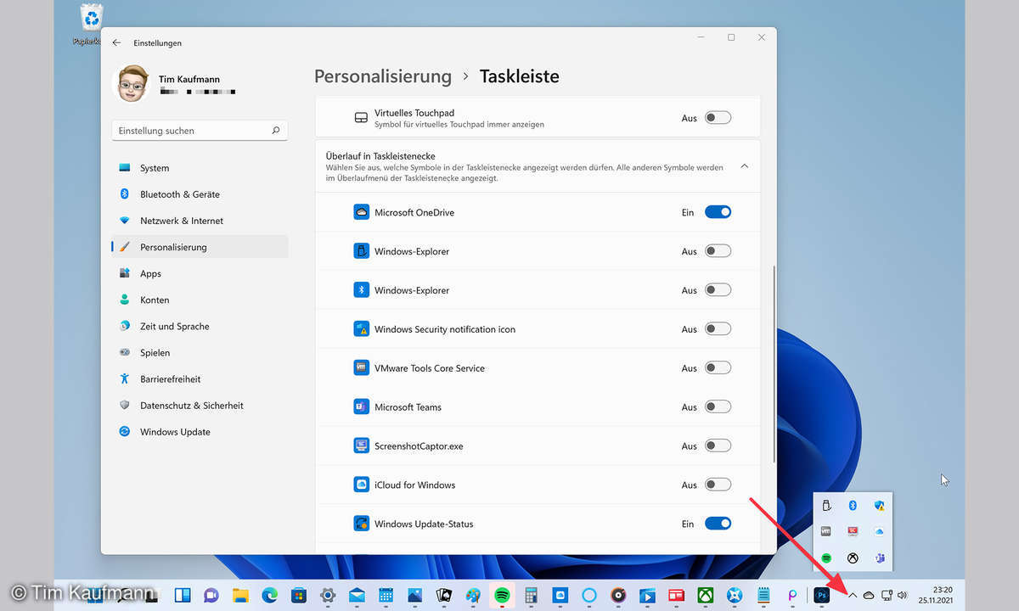Click the settings page vertical scrollbar
Screen dimensions: 1019x611
click(x=774, y=363)
